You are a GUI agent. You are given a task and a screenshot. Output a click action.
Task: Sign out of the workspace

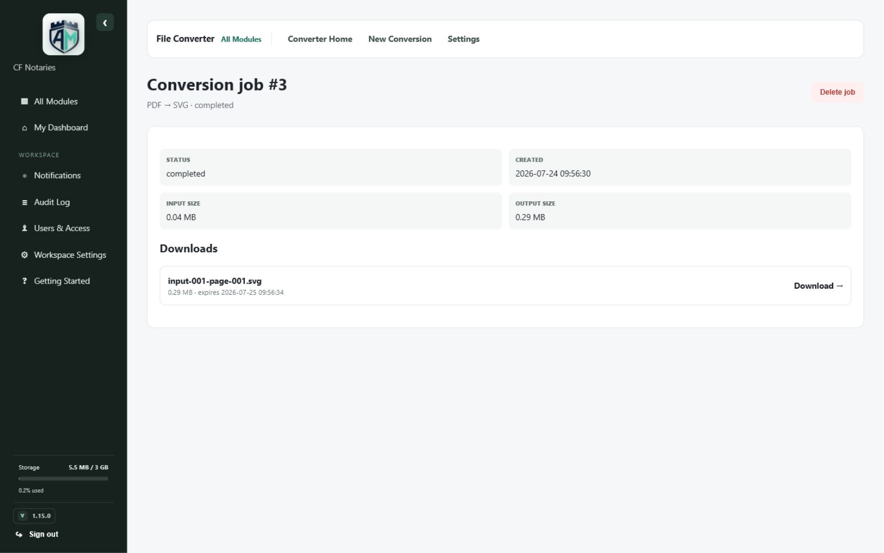point(44,534)
